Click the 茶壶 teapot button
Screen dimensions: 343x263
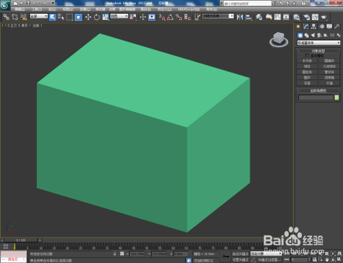307,83
